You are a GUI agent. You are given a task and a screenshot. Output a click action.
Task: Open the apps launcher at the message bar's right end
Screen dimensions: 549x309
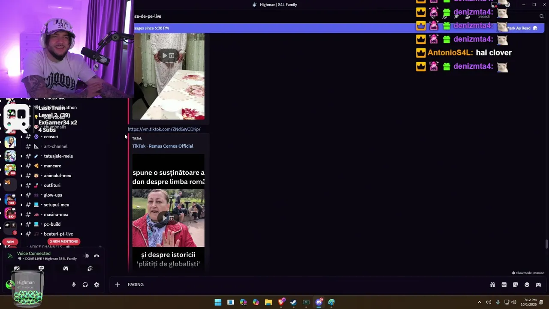click(538, 285)
